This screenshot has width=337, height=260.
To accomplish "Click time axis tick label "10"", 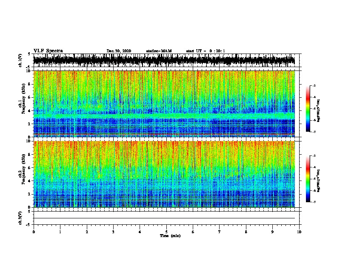I will [x=299, y=232].
